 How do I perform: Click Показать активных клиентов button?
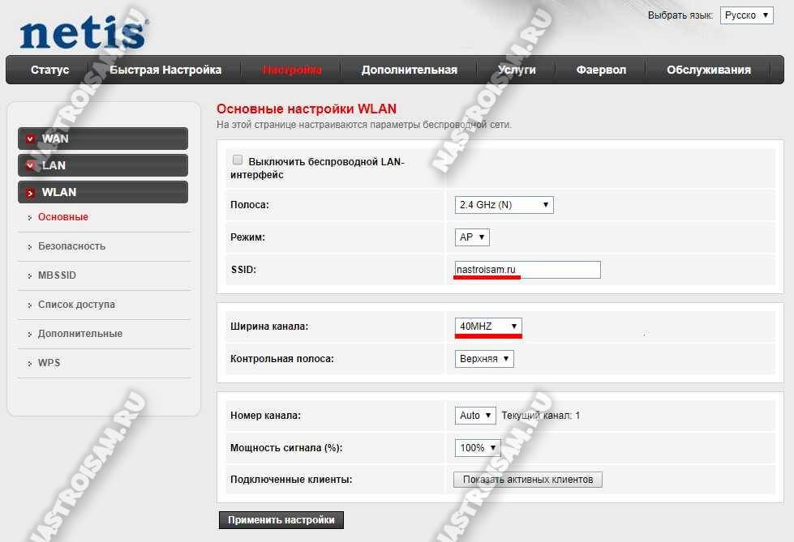tap(527, 480)
